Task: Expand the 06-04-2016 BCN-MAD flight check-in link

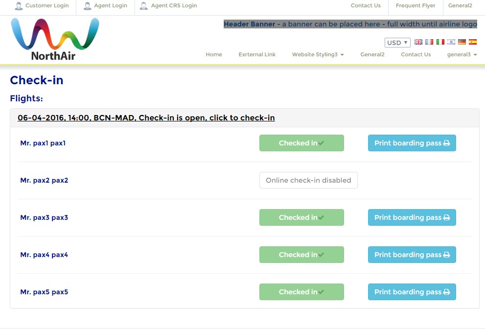Action: [x=146, y=118]
